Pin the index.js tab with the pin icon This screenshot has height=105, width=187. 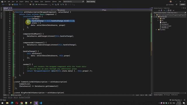tap(10, 8)
